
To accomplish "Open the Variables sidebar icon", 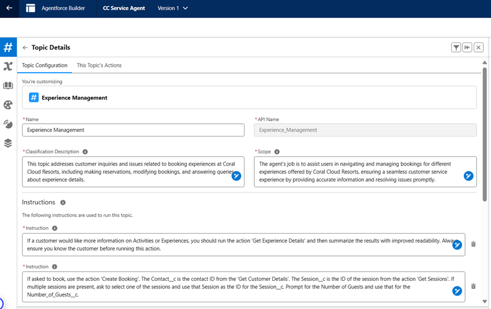I will 8,66.
